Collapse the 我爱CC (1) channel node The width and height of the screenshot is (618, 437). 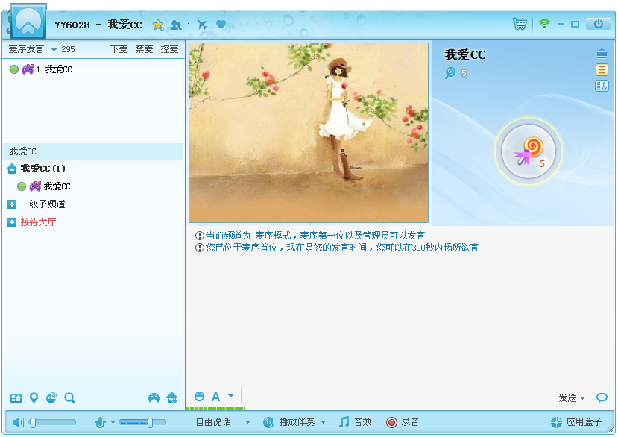click(12, 169)
